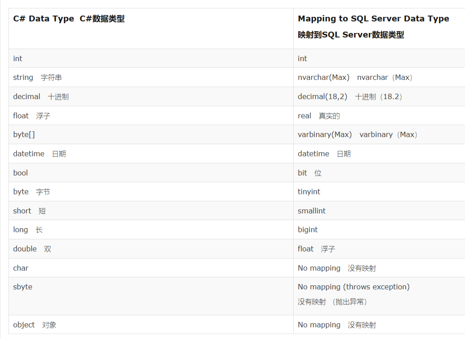The height and width of the screenshot is (339, 465).
Task: Select the 'smallint' cell
Action: [379, 211]
